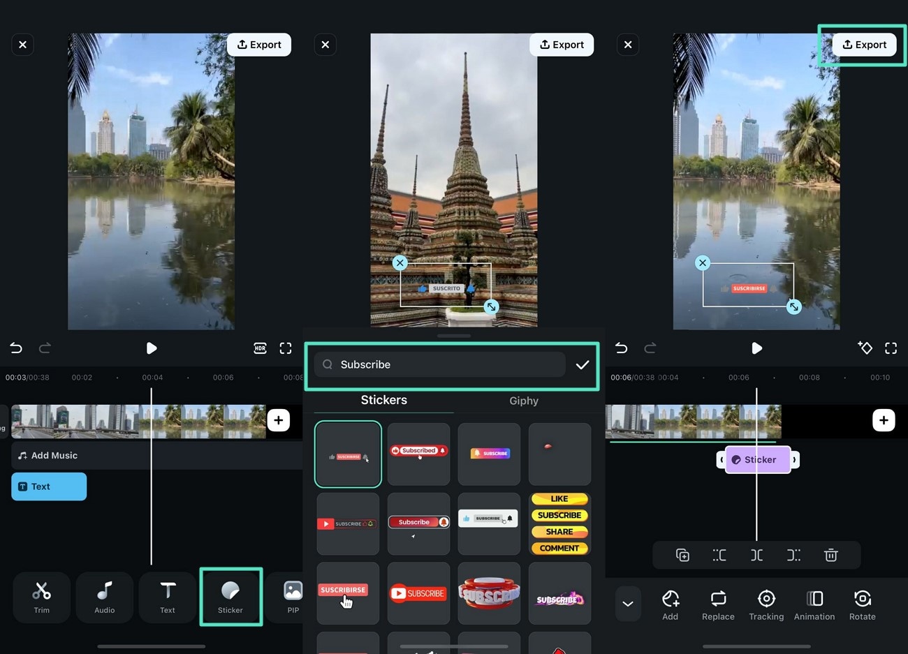Select the white thumbs-up Subscribe sticker
This screenshot has height=654, width=908.
coord(489,523)
